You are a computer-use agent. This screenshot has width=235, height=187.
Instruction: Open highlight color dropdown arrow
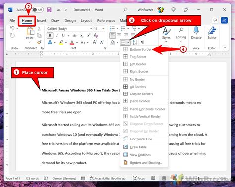click(66, 43)
